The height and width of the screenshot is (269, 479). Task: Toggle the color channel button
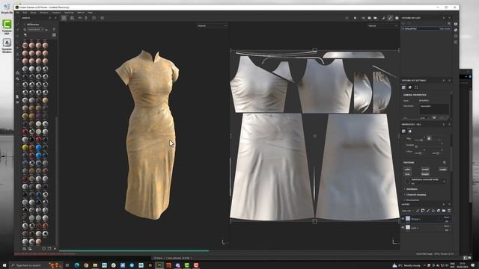407,169
